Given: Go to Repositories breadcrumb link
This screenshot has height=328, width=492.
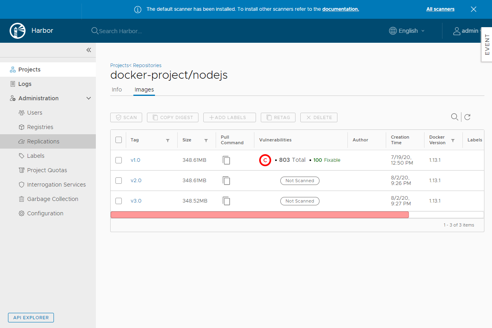Looking at the screenshot, I should 147,65.
